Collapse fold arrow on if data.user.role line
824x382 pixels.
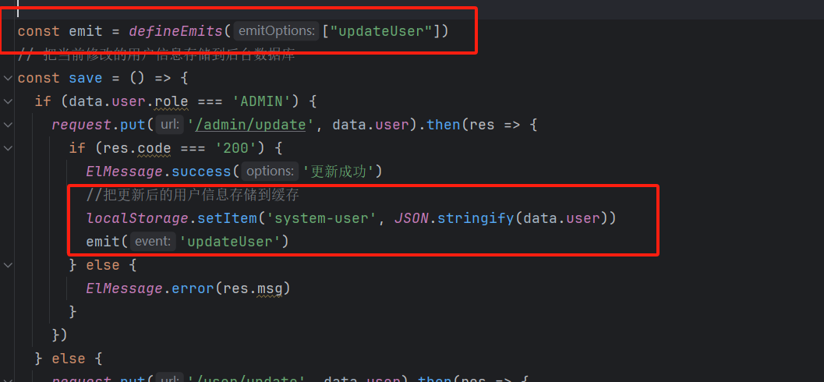click(x=7, y=101)
